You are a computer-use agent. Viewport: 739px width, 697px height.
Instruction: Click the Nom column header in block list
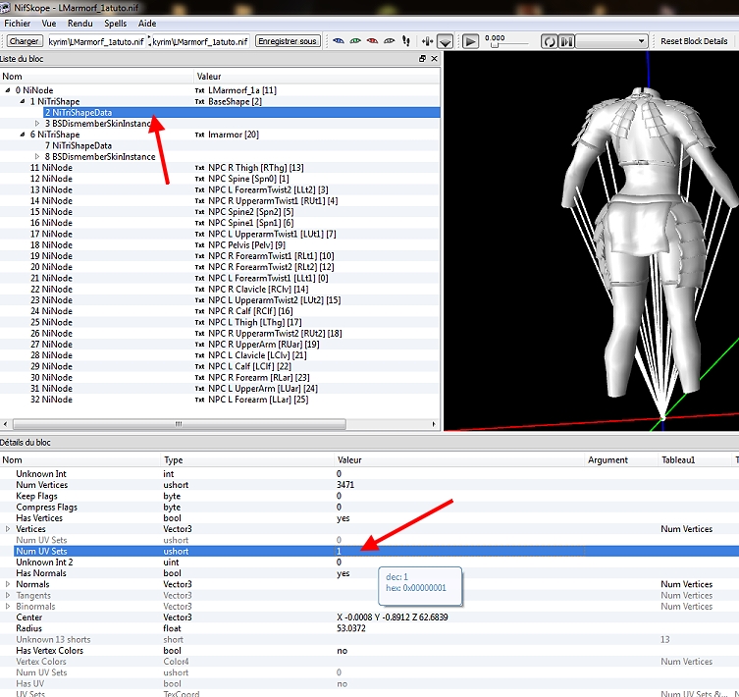96,76
